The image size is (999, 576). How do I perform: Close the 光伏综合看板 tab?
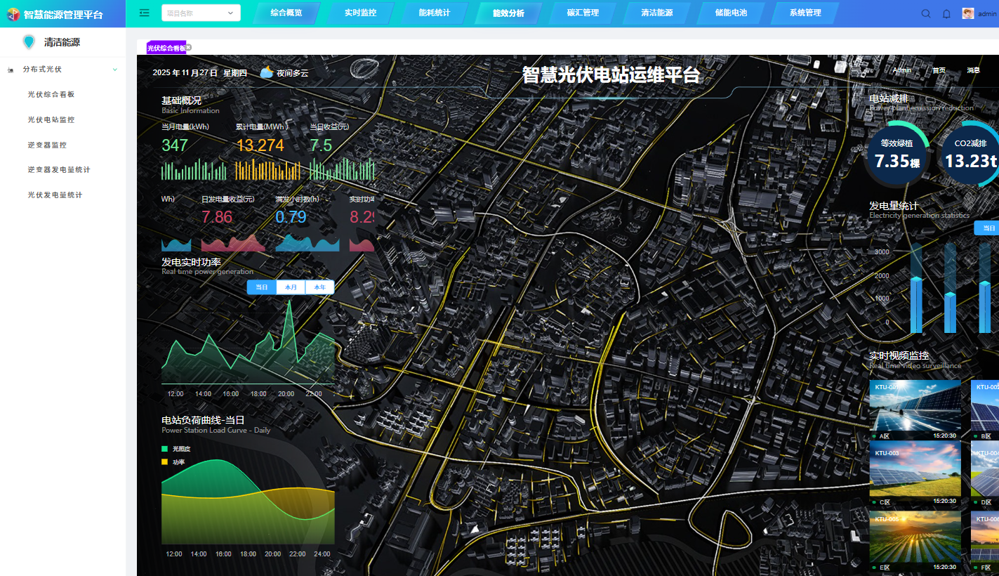tap(188, 48)
